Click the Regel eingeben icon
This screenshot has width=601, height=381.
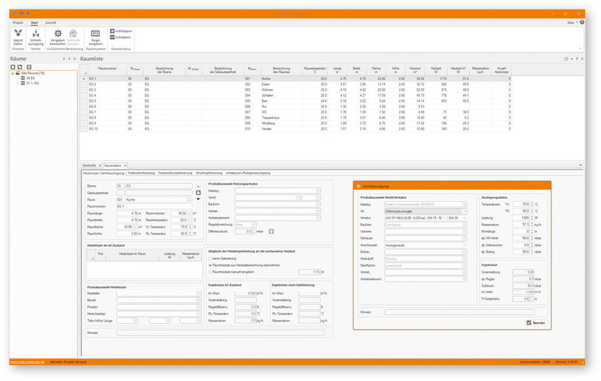95,34
